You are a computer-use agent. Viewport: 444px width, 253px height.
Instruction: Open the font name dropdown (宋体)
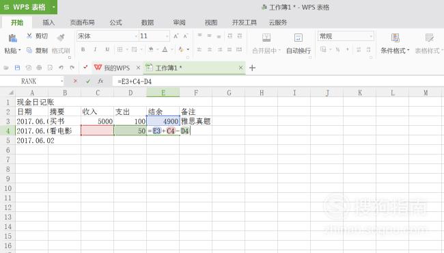(136, 36)
